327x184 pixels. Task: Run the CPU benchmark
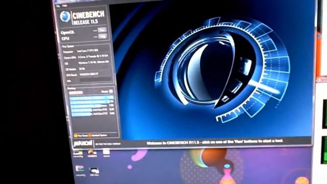click(x=103, y=36)
